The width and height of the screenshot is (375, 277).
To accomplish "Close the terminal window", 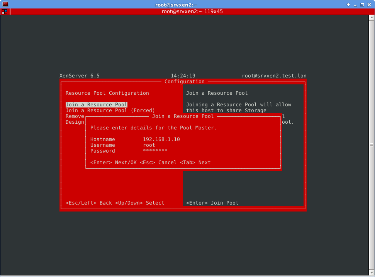I will [369, 5].
